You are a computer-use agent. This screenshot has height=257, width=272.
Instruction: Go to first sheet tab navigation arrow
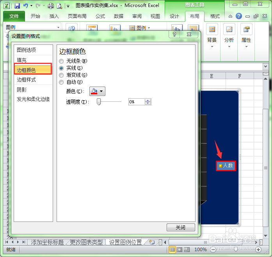7,242
